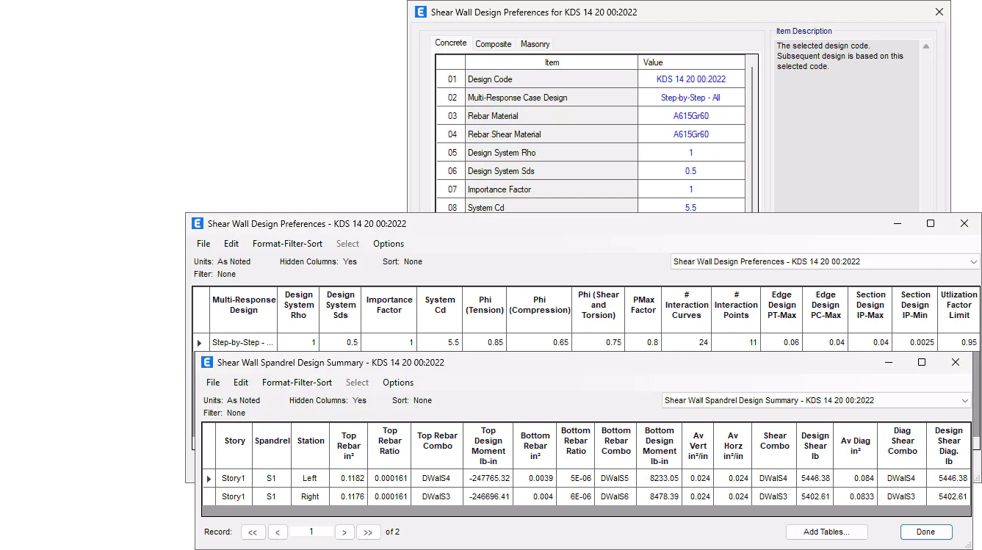982x550 pixels.
Task: Select Design Code value KDS 14 20 00:2022
Action: pos(690,79)
